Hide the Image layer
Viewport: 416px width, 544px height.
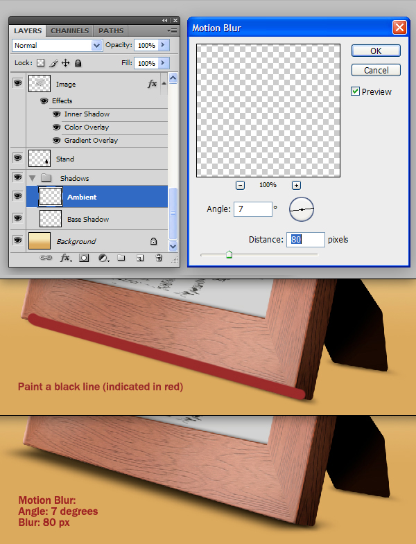(x=18, y=83)
